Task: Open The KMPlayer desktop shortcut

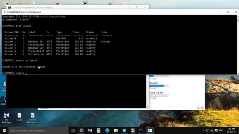Action: (6, 118)
